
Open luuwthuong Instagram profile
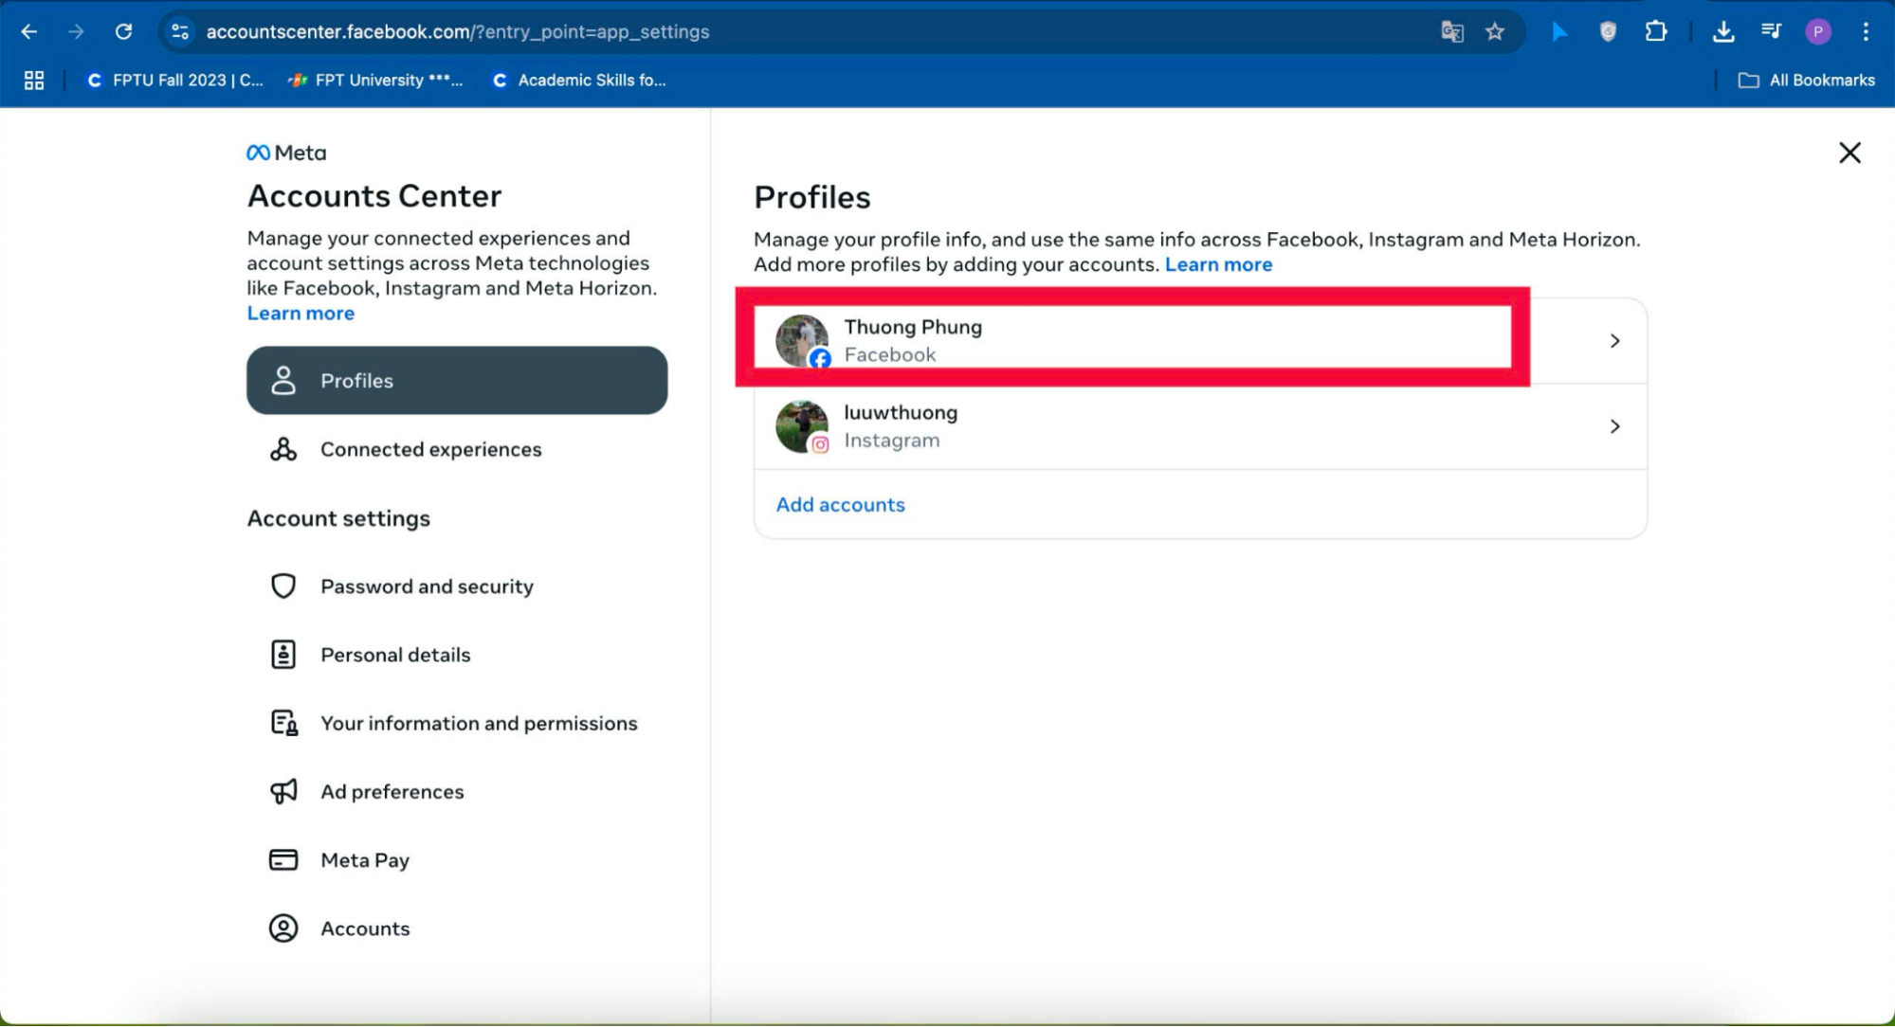pyautogui.click(x=1200, y=426)
